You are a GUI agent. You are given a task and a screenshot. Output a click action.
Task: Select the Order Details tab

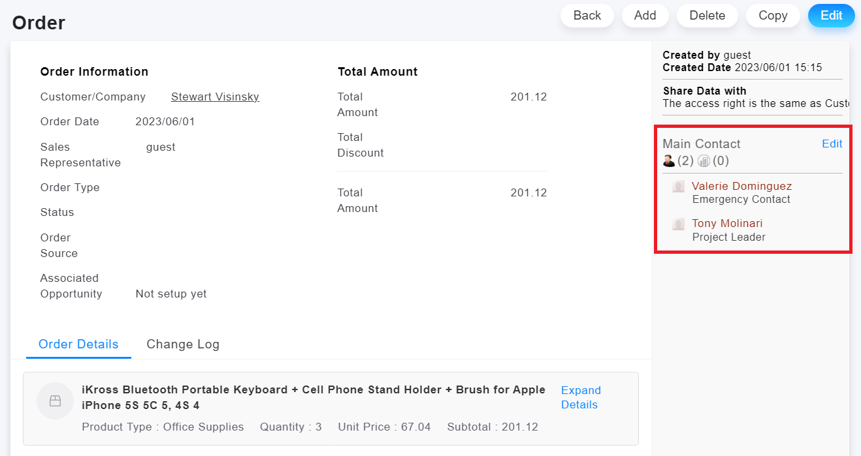point(78,344)
